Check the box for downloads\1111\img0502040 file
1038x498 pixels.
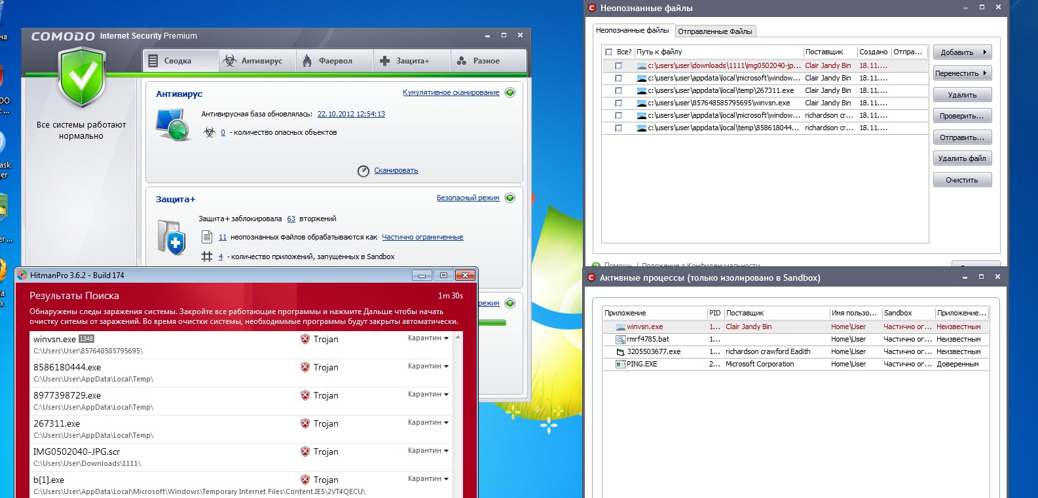coord(618,66)
